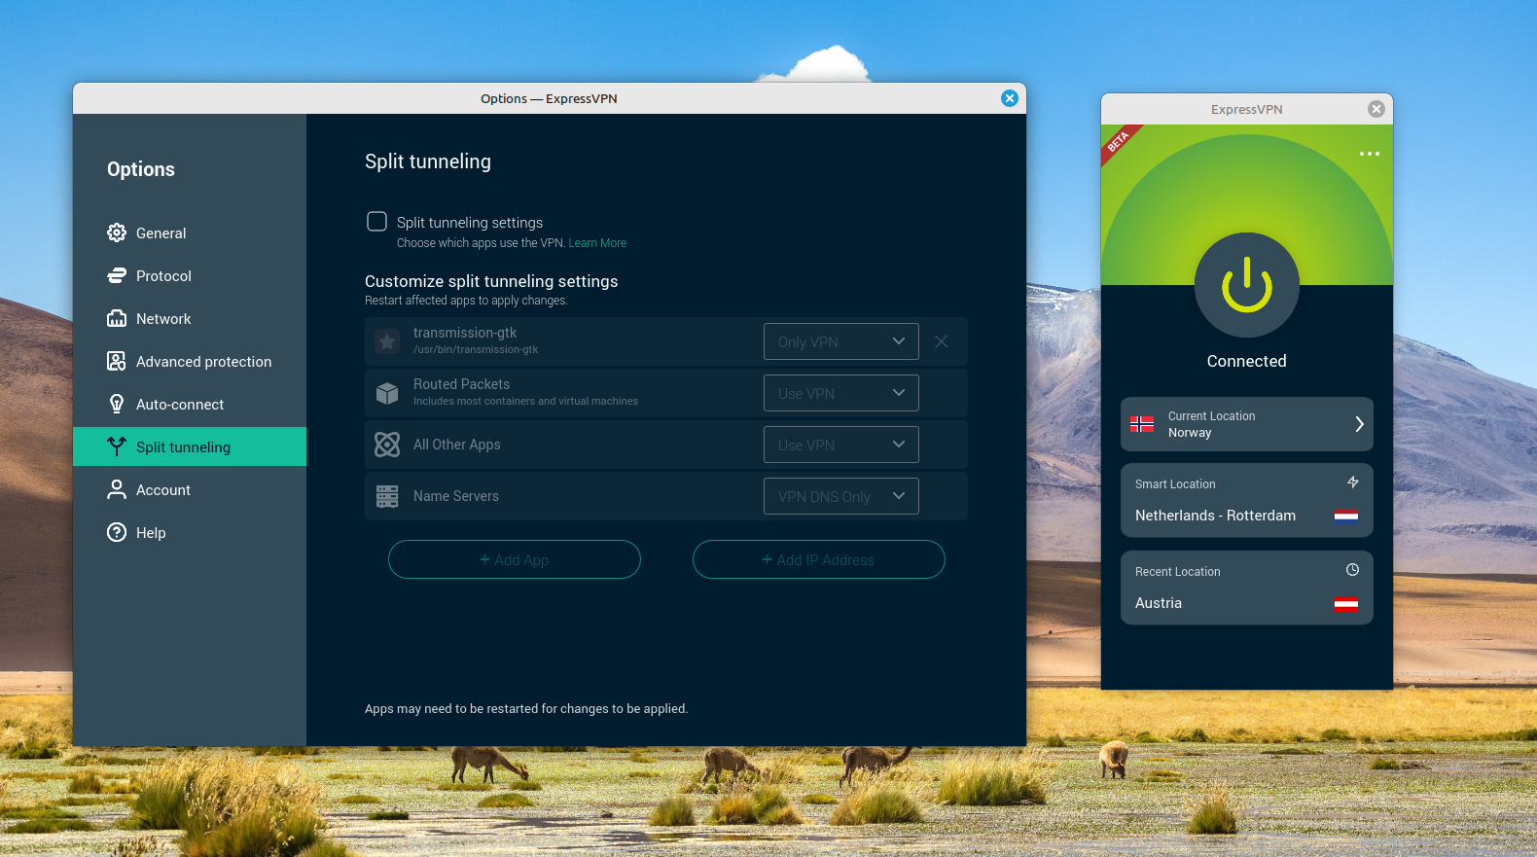
Task: Click the Add App button
Action: [x=515, y=559]
